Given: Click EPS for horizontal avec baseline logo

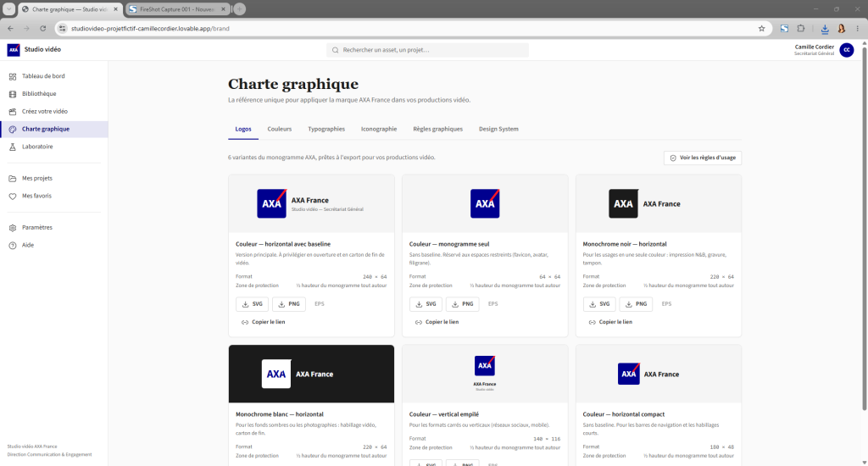Looking at the screenshot, I should (320, 304).
